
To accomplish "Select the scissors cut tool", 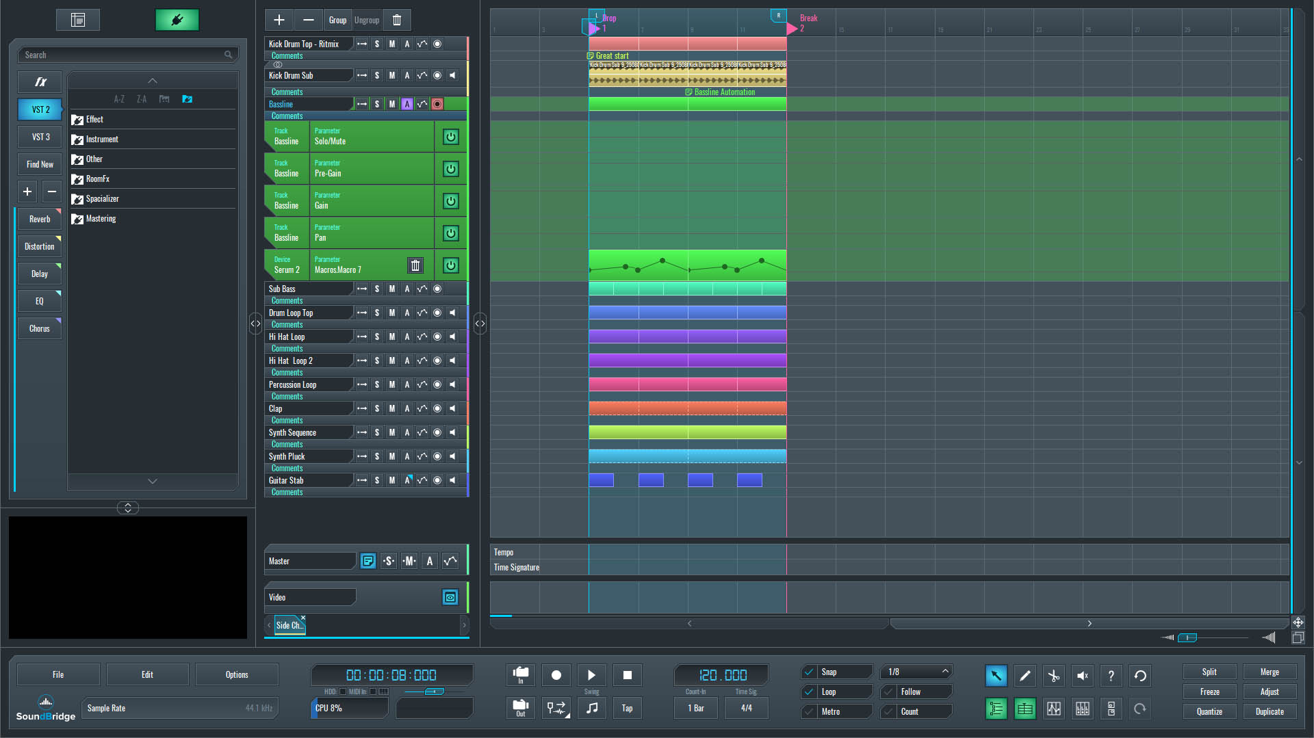I will point(1054,676).
